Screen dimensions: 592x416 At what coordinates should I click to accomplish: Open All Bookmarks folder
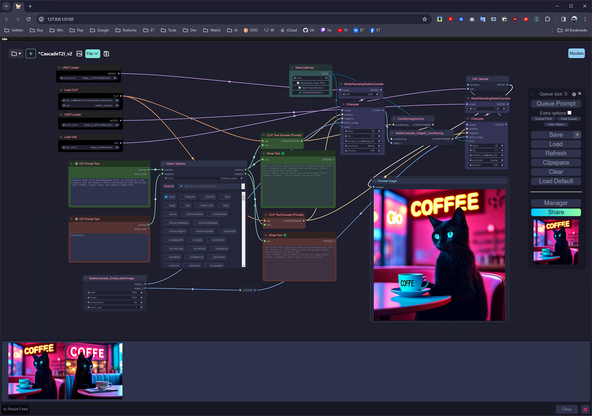coord(572,30)
